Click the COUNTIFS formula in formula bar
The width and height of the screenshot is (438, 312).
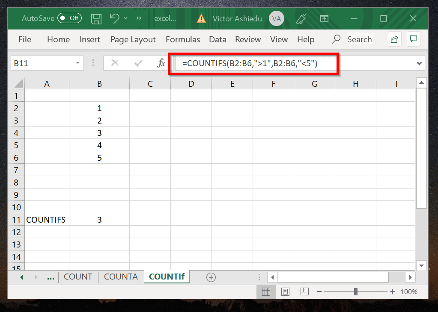click(250, 63)
